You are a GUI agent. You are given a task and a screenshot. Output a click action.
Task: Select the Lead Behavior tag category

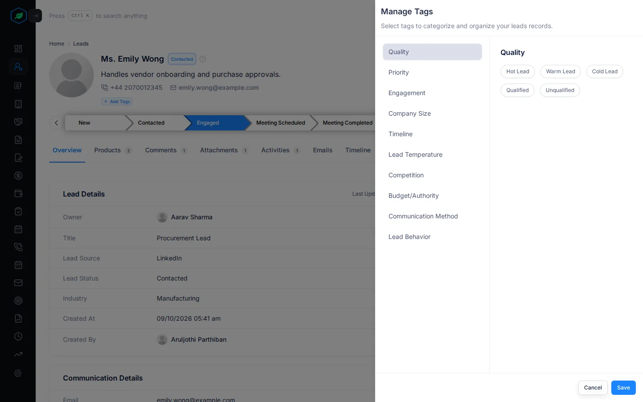(432, 237)
